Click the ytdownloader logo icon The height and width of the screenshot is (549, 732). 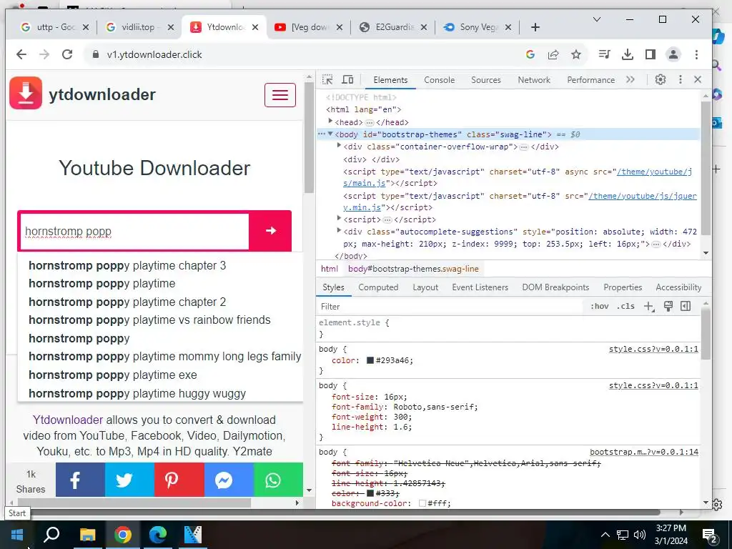coord(26,93)
